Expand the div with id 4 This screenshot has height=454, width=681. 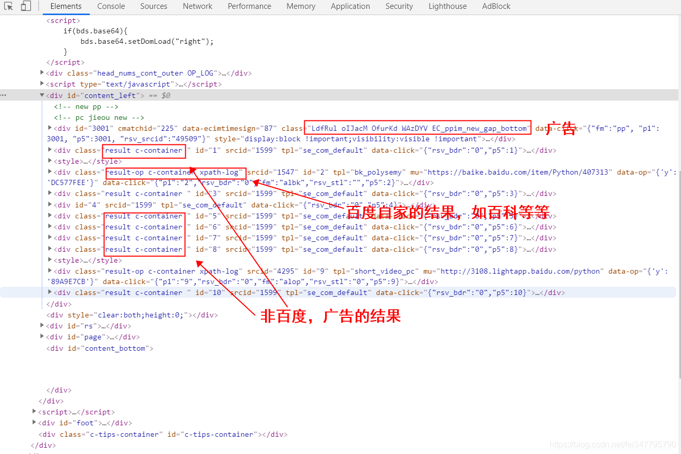click(x=50, y=205)
